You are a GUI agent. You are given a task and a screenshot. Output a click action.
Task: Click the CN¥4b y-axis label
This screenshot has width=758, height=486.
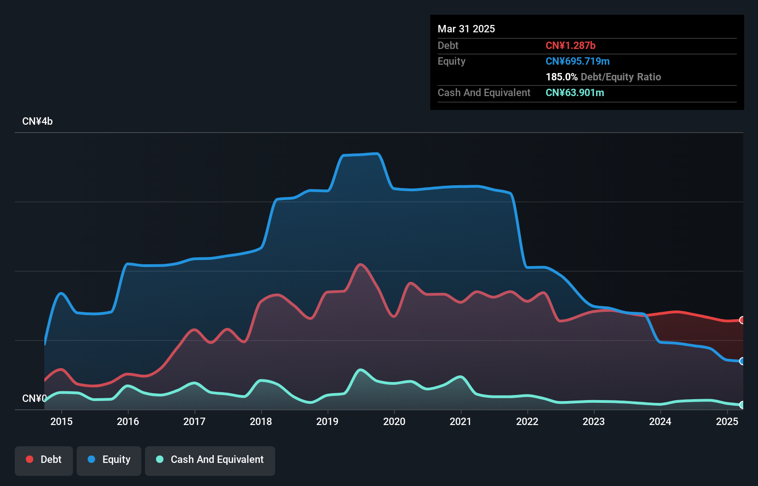point(37,121)
